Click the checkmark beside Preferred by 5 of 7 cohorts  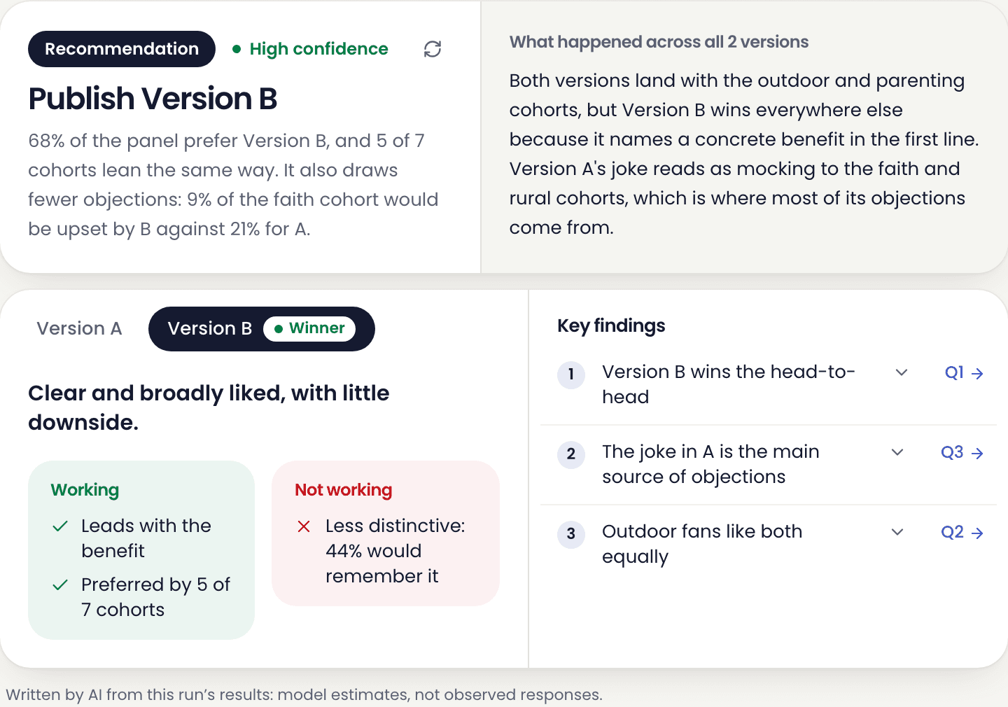click(x=60, y=585)
